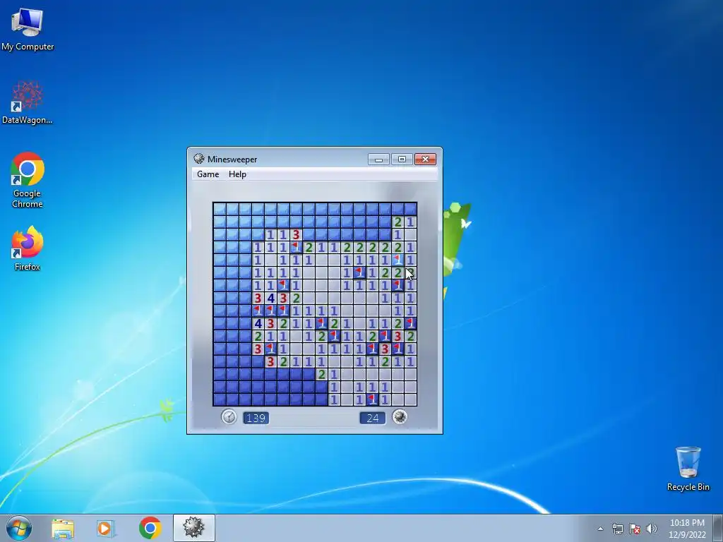This screenshot has width=723, height=542.
Task: Maximize the Minesweeper window
Action: tap(402, 159)
